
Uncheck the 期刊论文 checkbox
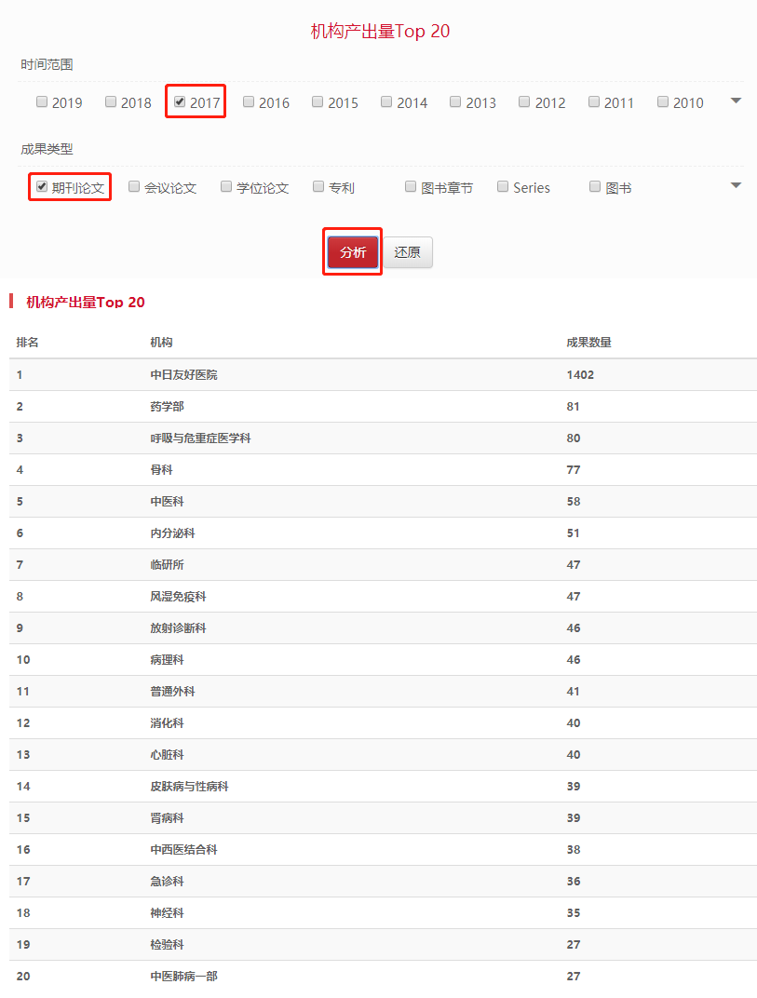click(x=42, y=187)
